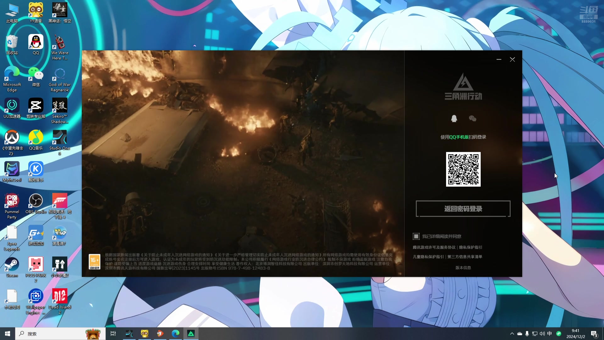Screen dimensions: 604x340
Task: Open the 此电脑 desktop icon
Action: [12, 13]
